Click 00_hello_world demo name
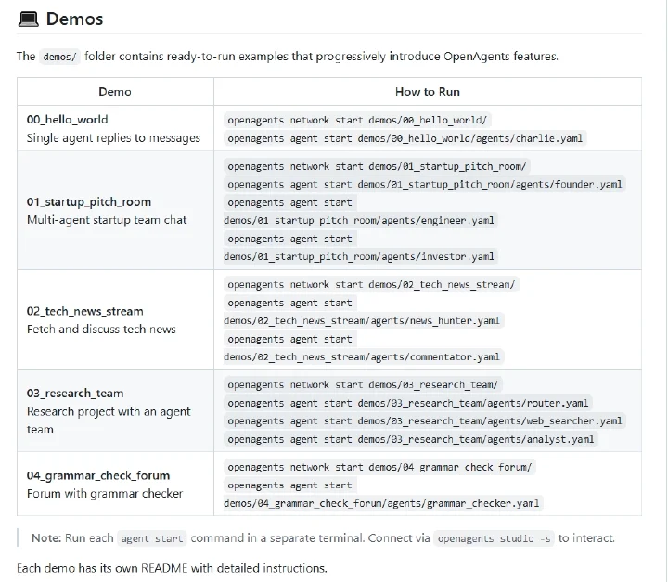This screenshot has width=668, height=582. pos(68,120)
